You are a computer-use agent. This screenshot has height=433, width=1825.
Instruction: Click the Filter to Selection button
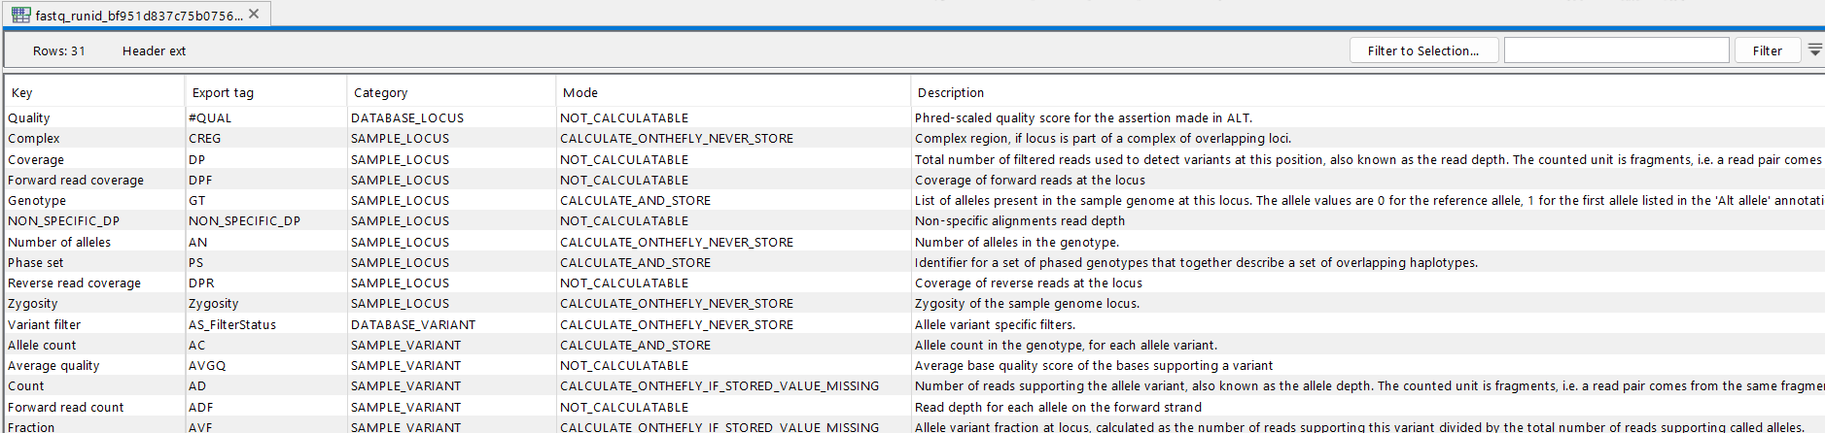point(1422,50)
